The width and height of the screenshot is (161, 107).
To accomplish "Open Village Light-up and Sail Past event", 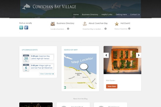I will (x=42, y=67).
